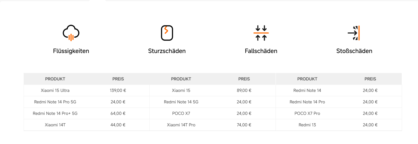
Task: Click the Fallschäden label
Action: (261, 51)
